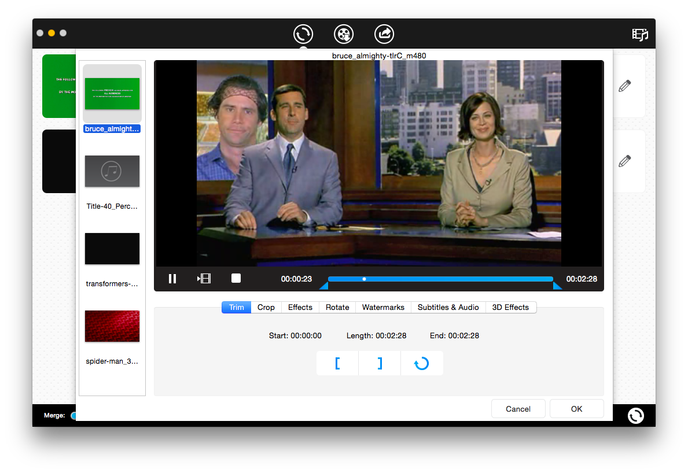Click the yellow minimize window button
Screen dimensions: 688x473
tap(51, 33)
